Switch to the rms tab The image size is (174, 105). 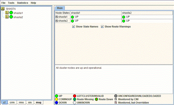click(x=21, y=102)
